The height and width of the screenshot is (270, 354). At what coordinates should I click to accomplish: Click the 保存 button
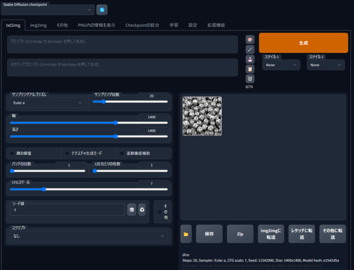[209, 234]
